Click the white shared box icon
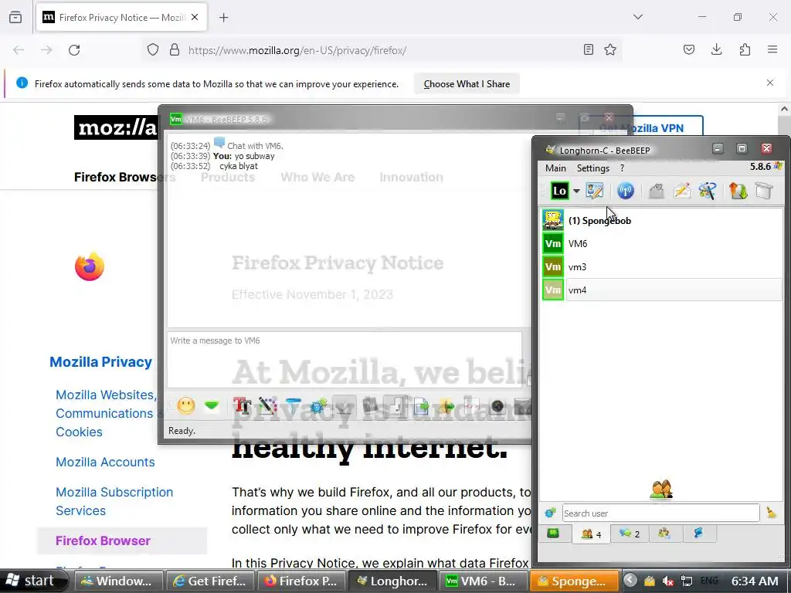The image size is (791, 593). coord(764,191)
